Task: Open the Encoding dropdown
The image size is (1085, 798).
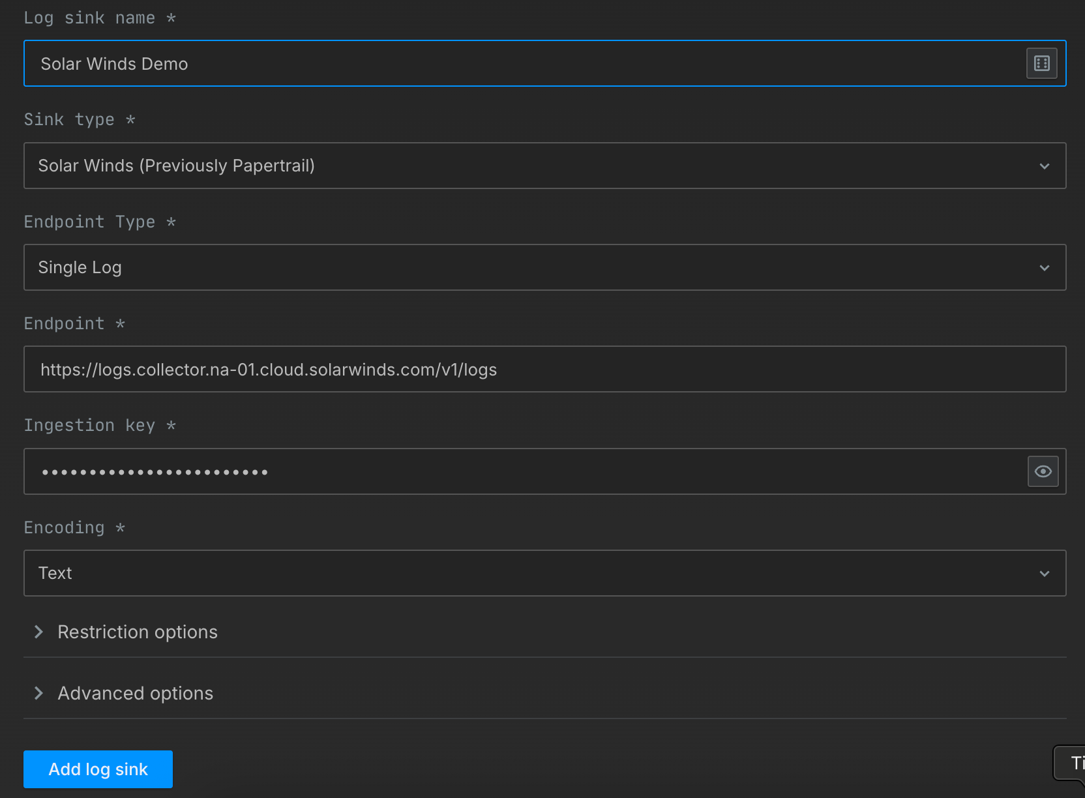Action: (544, 573)
